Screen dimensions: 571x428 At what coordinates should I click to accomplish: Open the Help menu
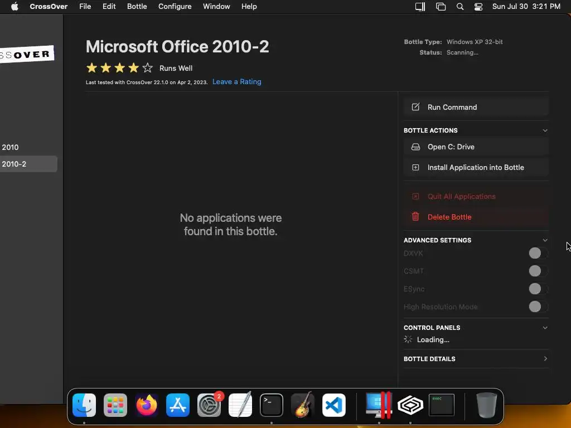[249, 7]
